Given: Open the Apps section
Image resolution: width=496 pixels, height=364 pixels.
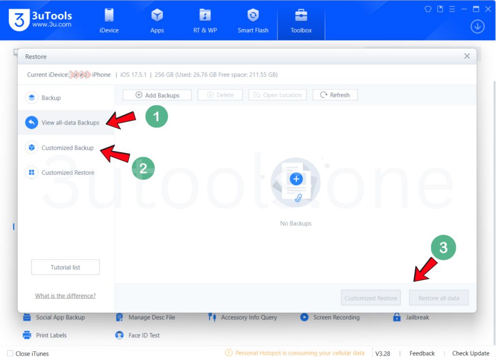Looking at the screenshot, I should tap(157, 19).
